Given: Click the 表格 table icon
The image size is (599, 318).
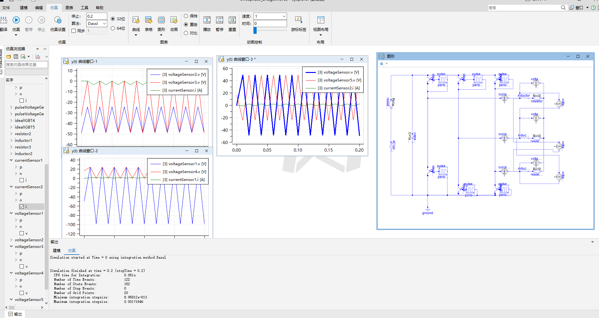Looking at the screenshot, I should [149, 20].
